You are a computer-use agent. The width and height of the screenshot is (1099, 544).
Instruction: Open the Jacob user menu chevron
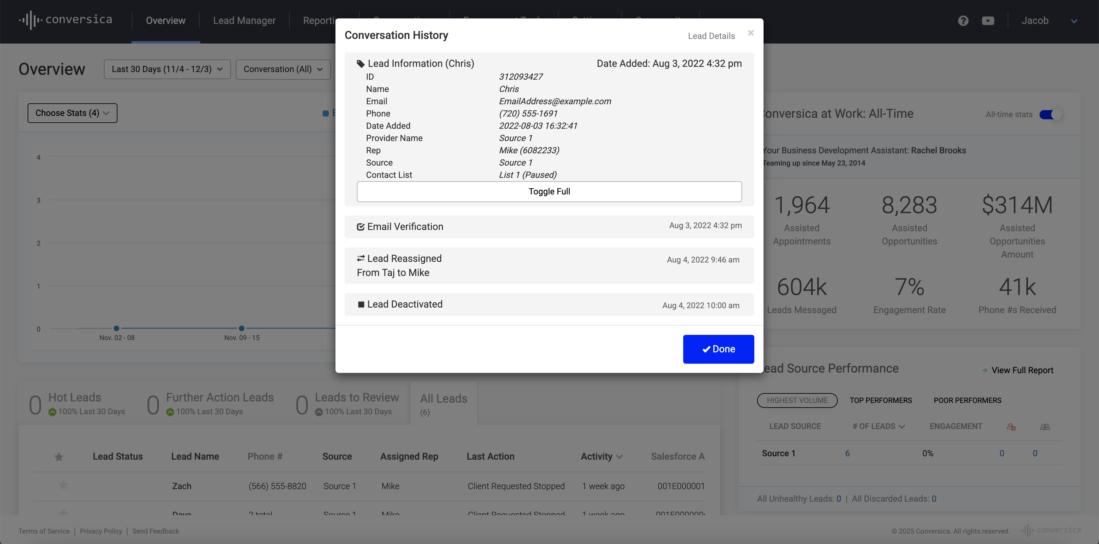pyautogui.click(x=1074, y=21)
